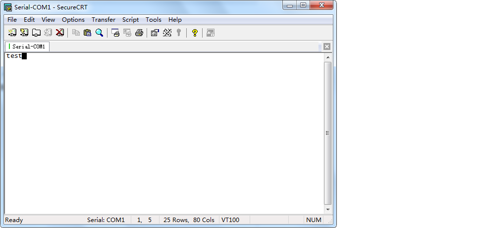Click 'VT100' emulation status entry
The width and height of the screenshot is (480, 228).
pos(230,220)
